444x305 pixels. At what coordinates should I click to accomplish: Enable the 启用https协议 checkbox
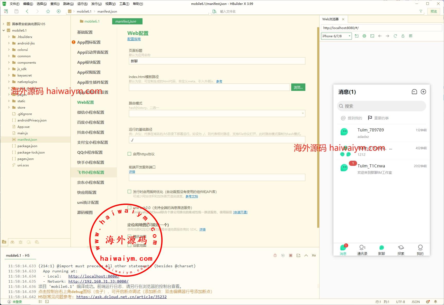pyautogui.click(x=130, y=154)
